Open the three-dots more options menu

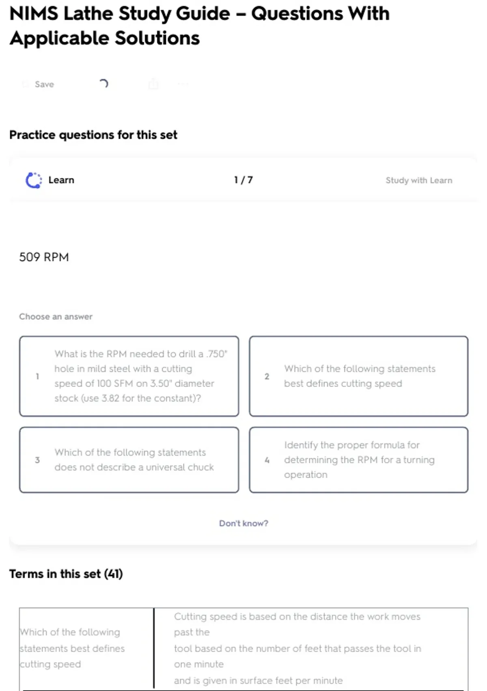pyautogui.click(x=183, y=84)
